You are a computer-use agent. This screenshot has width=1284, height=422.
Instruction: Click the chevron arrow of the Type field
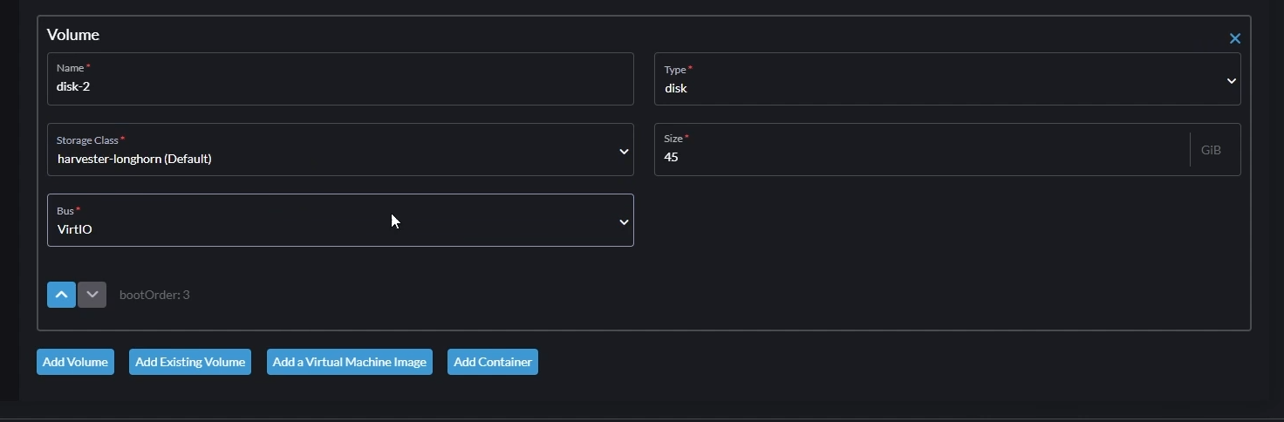click(x=1231, y=81)
